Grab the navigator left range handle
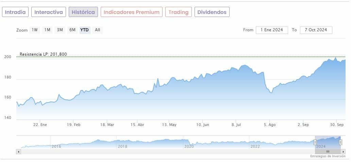The width and height of the screenshot is (351, 162). point(315,142)
